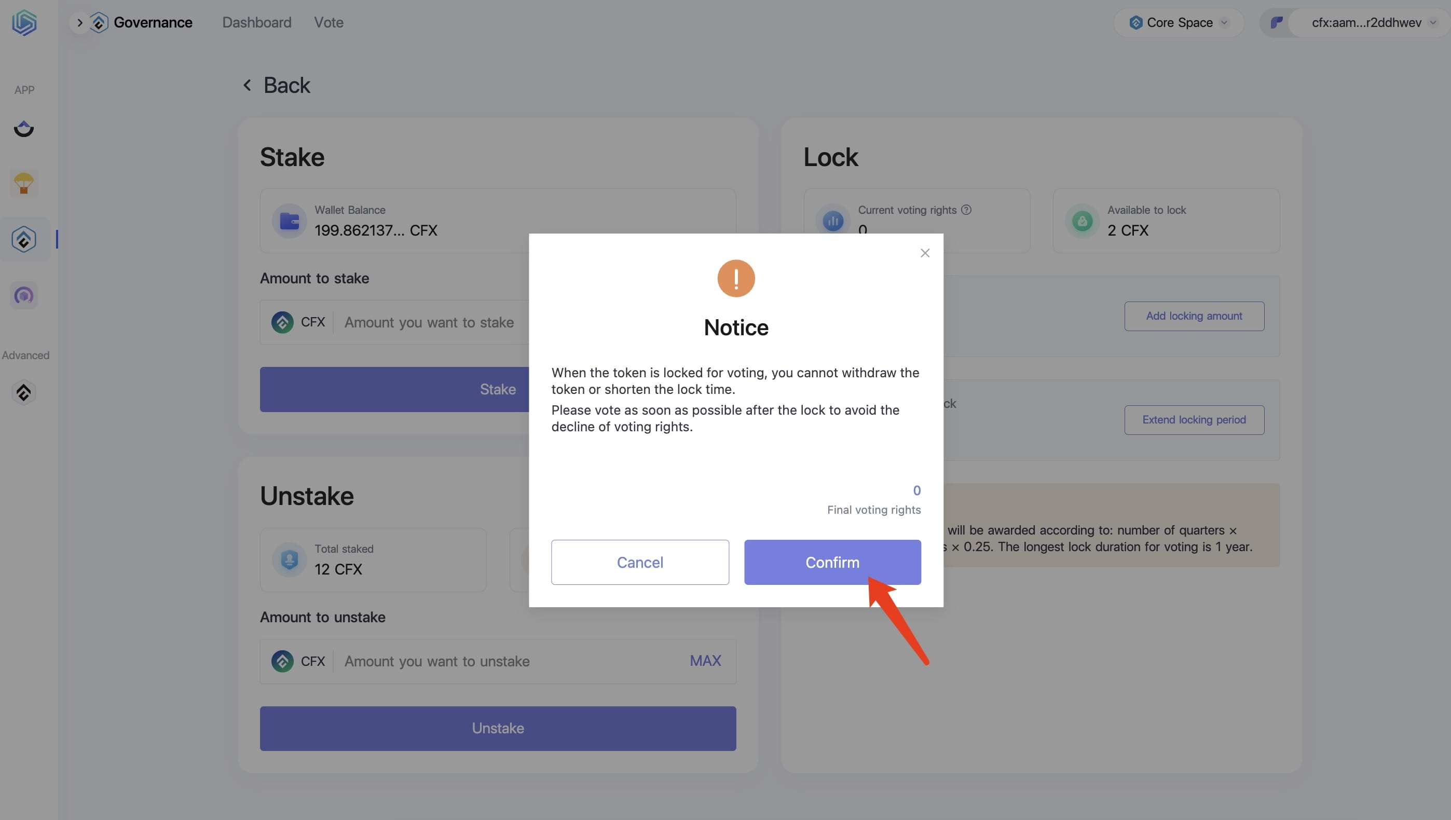Click the wallet avatar icon in the header
Image resolution: width=1451 pixels, height=820 pixels.
[x=1277, y=22]
